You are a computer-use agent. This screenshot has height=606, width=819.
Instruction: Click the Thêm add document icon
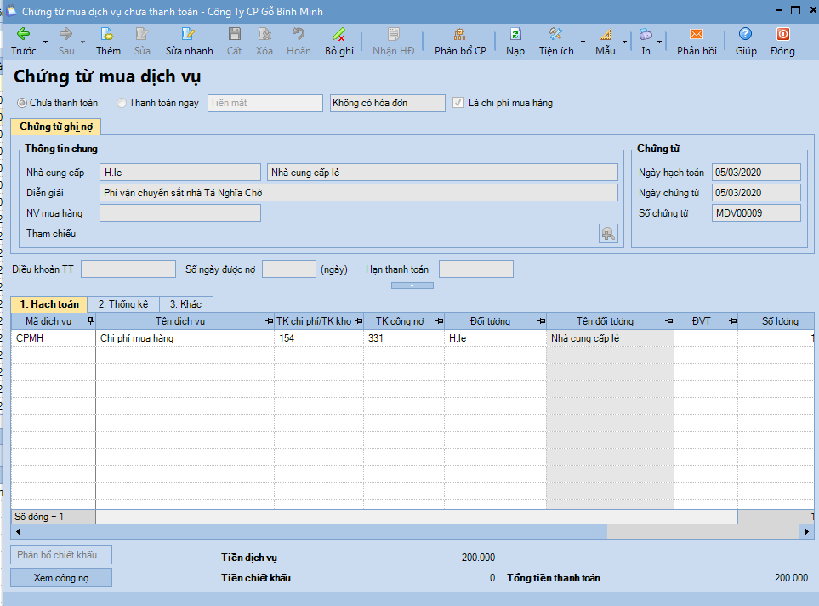[x=108, y=35]
